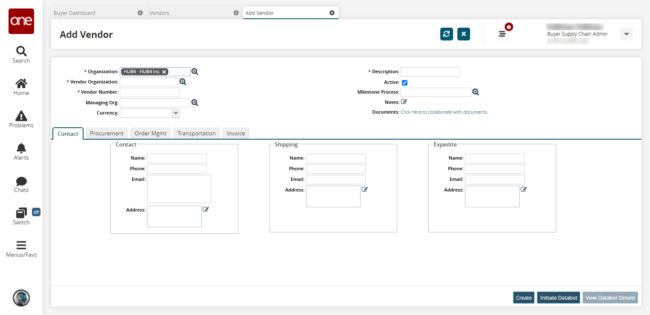Switch to the Procurement tab
This screenshot has height=315, width=650.
point(107,133)
